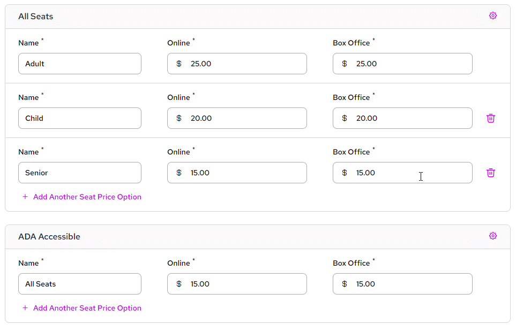Add another seat price option to ADA Accessible
516x325 pixels.
click(x=87, y=308)
